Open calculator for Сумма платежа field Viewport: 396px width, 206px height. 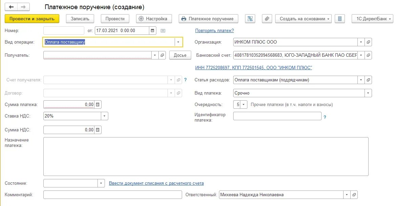click(x=98, y=105)
